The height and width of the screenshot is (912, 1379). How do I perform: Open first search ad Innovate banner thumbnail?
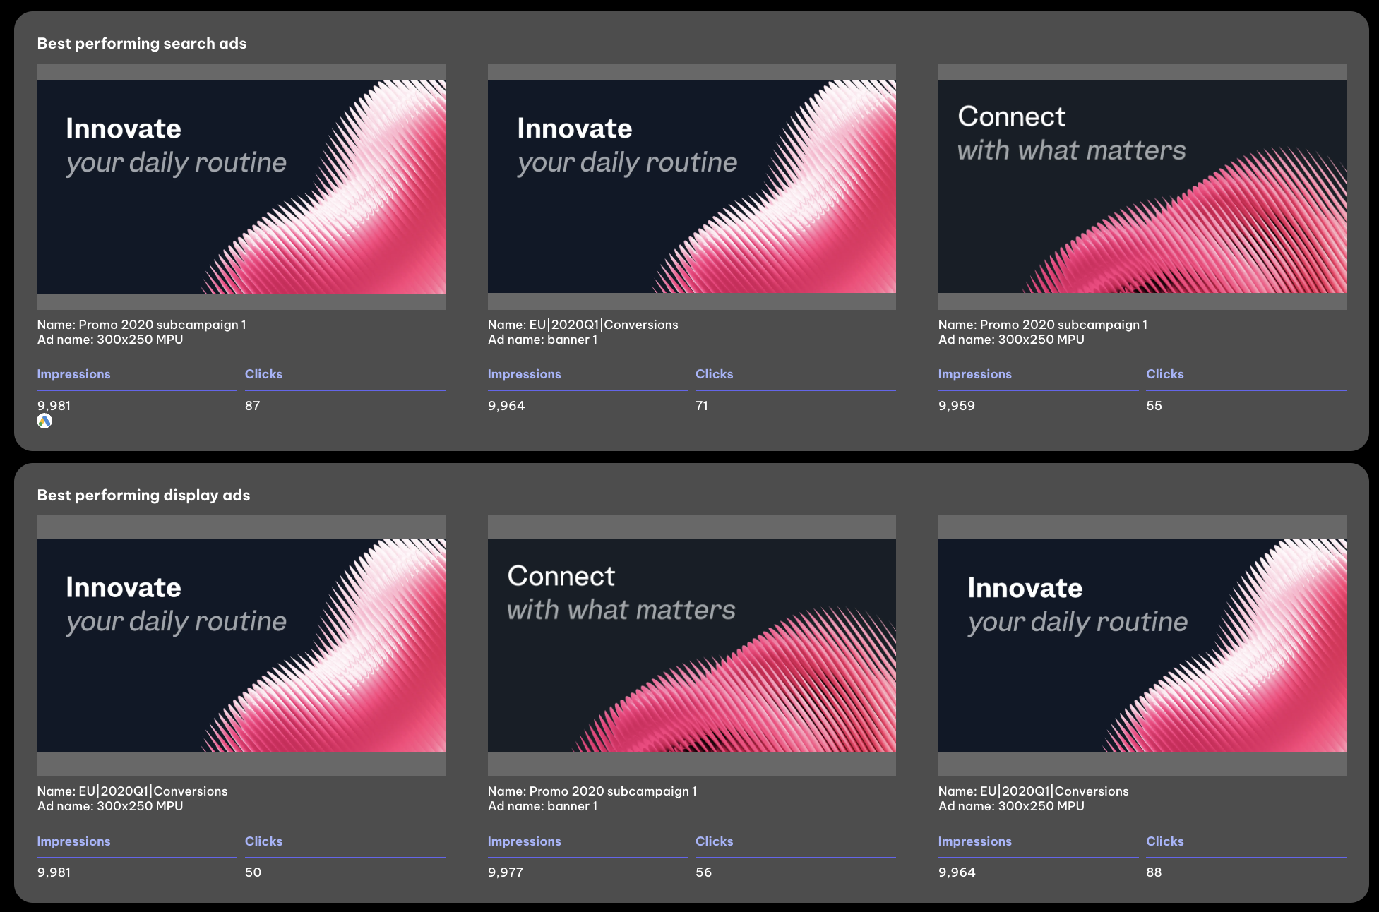pos(241,186)
